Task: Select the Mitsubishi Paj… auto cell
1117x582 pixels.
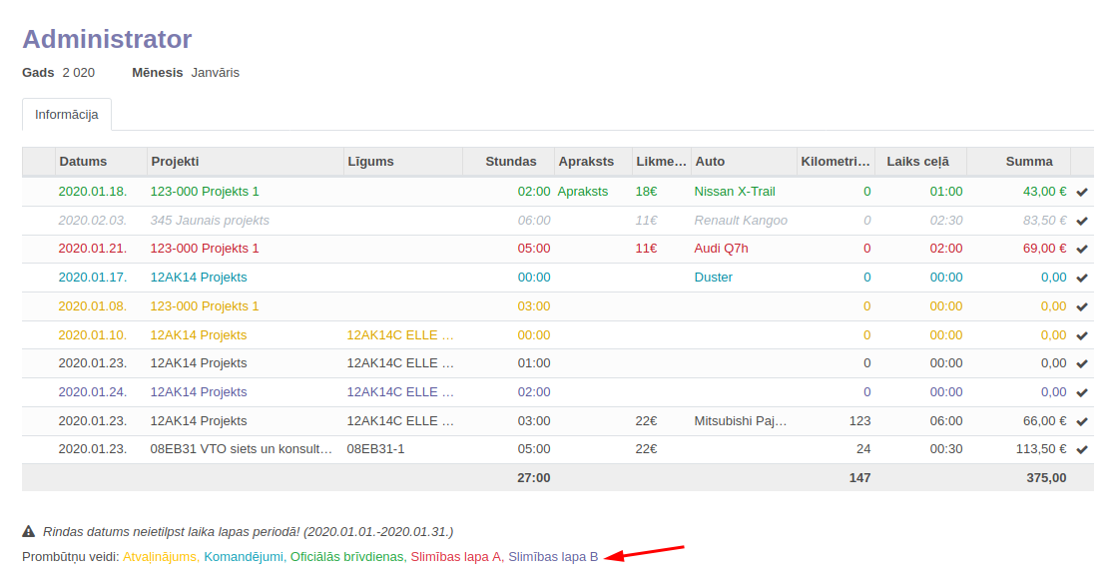Action: (741, 421)
